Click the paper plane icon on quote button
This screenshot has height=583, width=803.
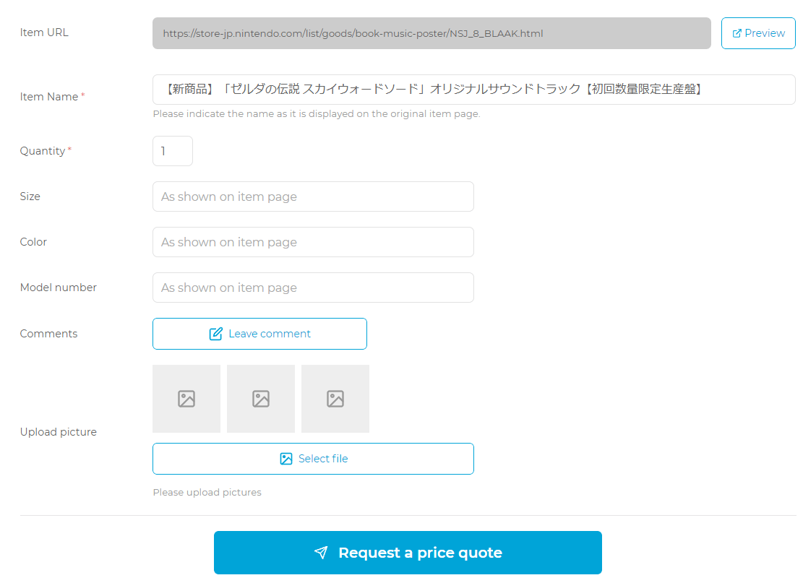321,553
